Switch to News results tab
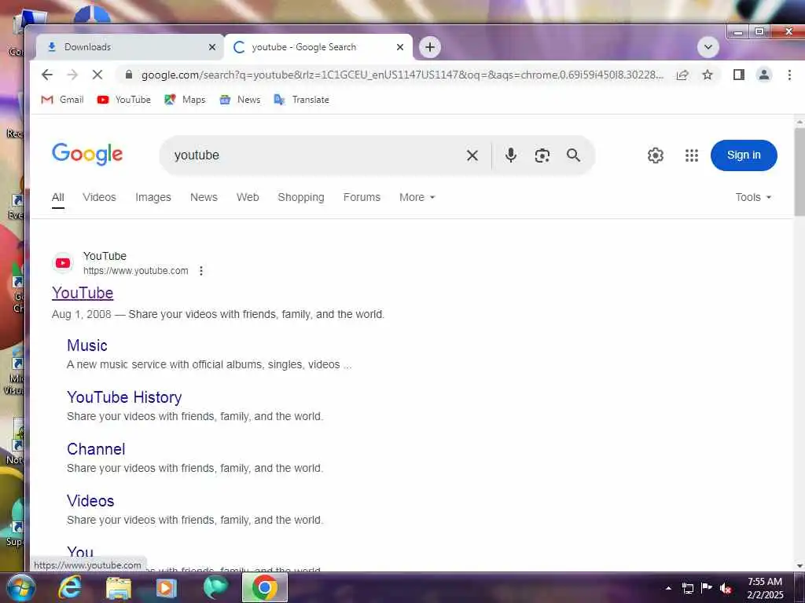Image resolution: width=805 pixels, height=603 pixels. coord(204,197)
